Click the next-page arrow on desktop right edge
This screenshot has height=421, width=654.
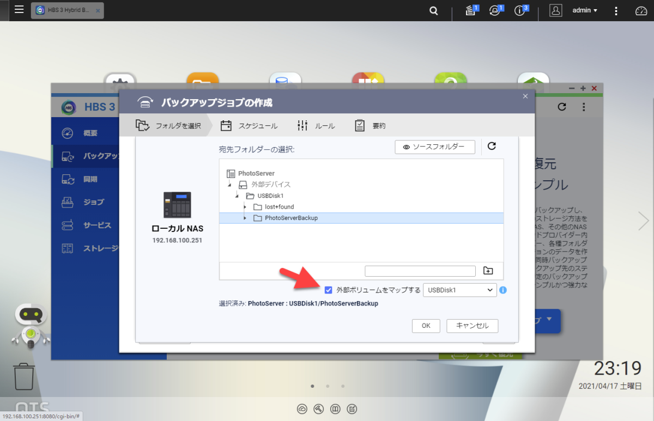(644, 221)
